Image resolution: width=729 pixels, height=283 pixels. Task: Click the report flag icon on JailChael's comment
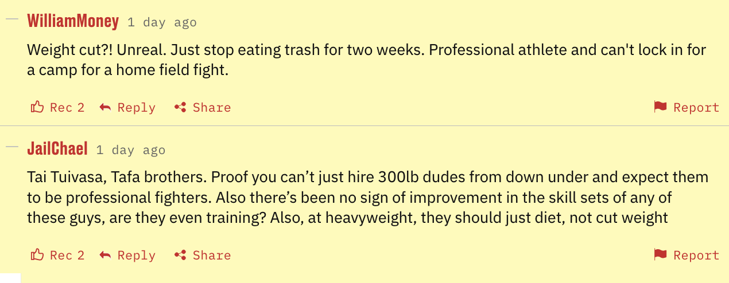click(x=660, y=255)
